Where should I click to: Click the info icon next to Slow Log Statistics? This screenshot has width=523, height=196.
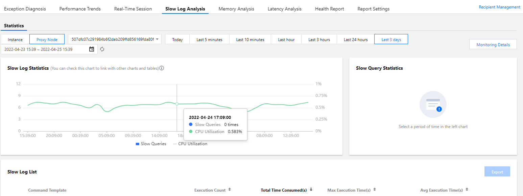(162, 68)
